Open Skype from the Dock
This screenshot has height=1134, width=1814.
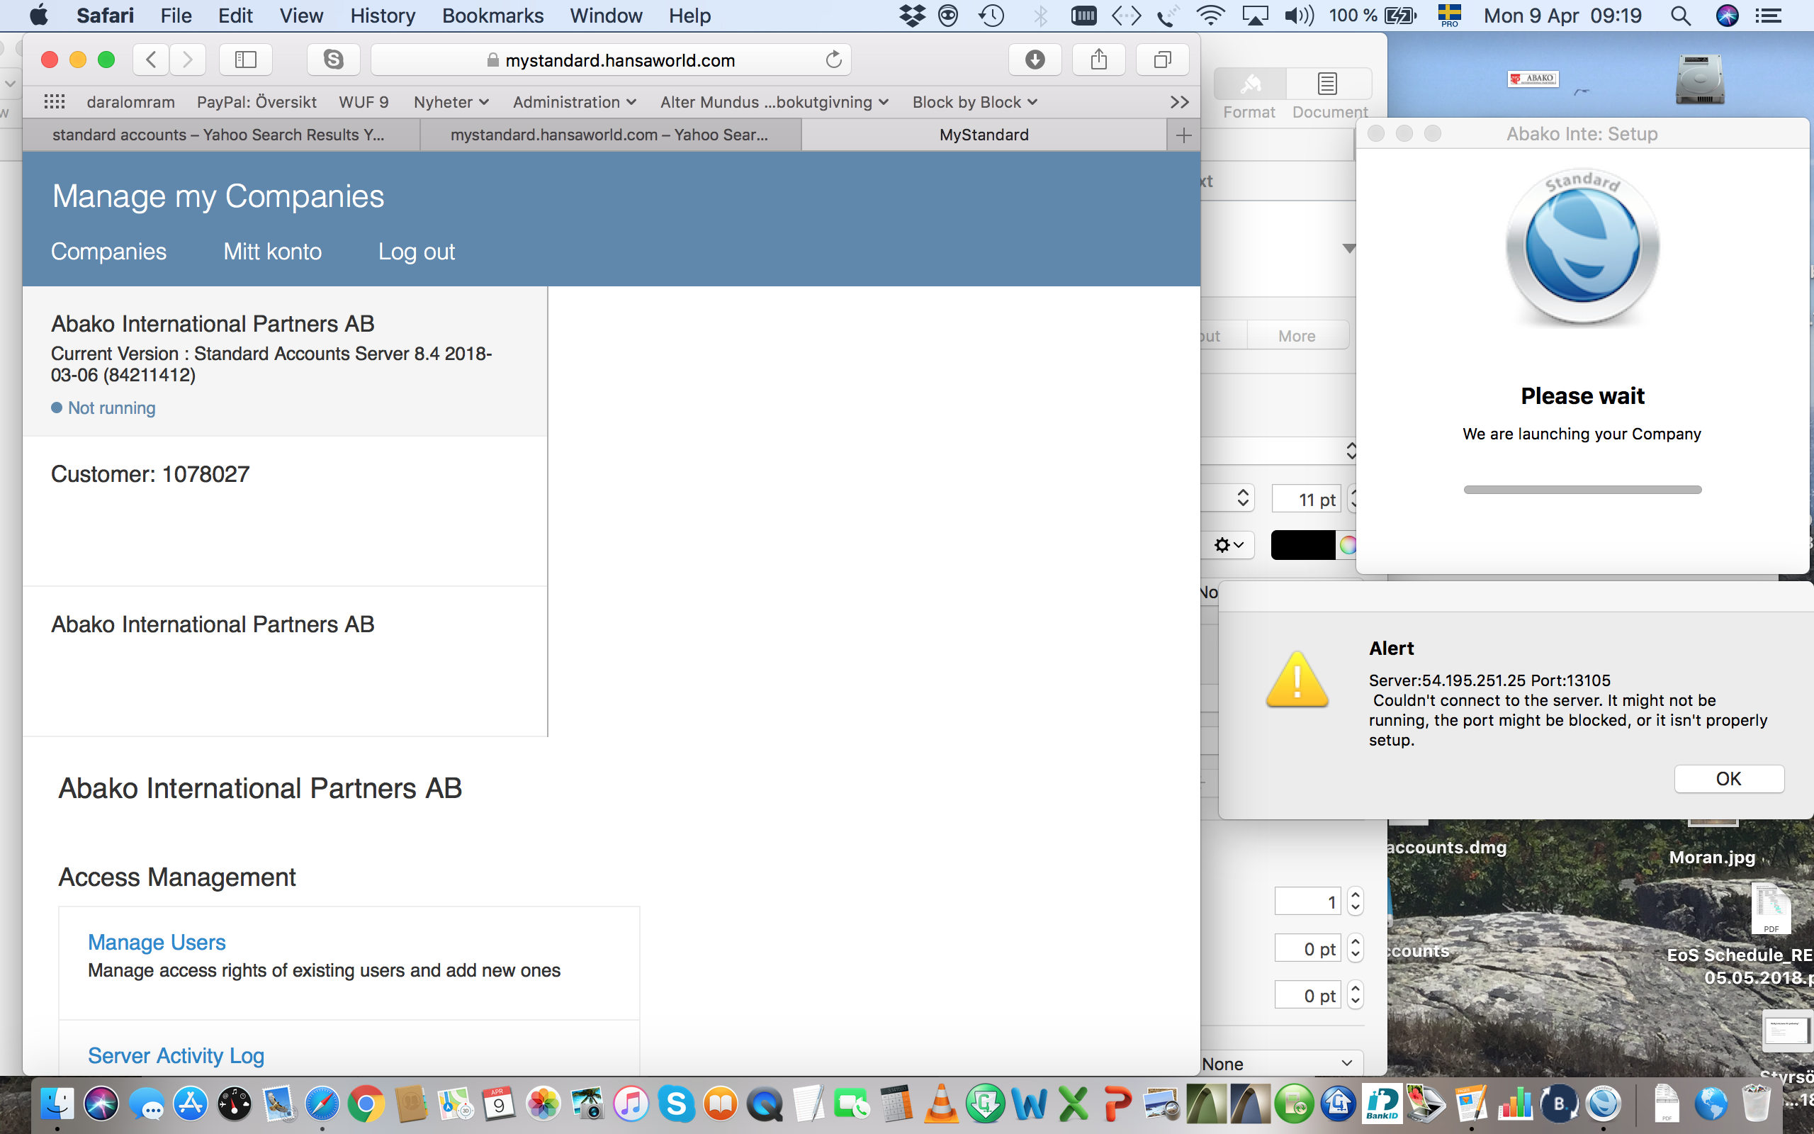[675, 1104]
